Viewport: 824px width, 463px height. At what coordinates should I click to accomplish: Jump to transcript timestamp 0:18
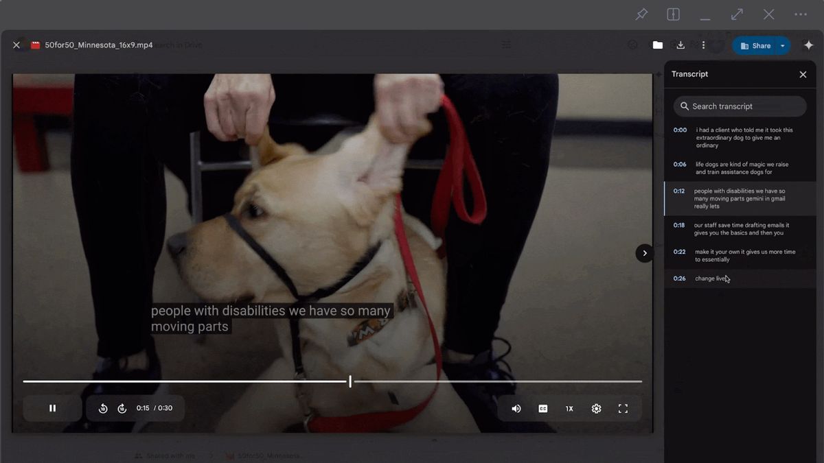[679, 225]
